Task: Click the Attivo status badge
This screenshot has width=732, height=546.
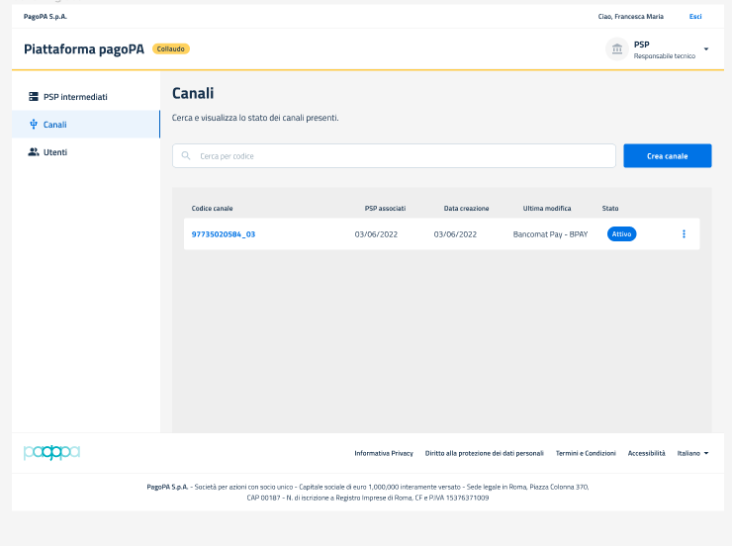Action: [x=621, y=234]
